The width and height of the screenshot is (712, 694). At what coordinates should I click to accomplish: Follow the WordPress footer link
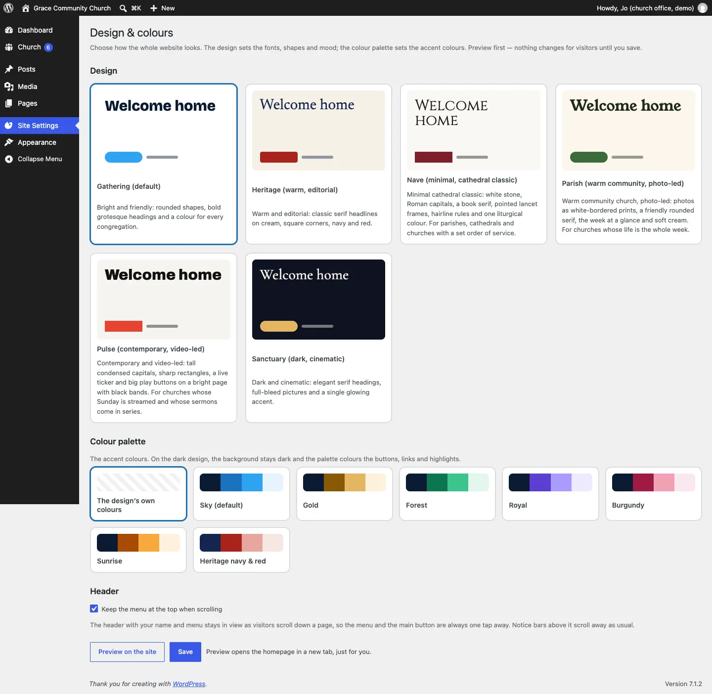189,684
